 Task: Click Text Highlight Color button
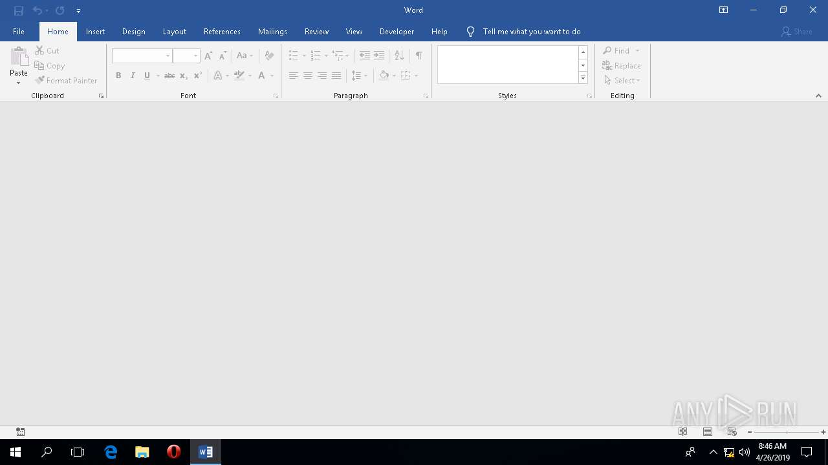click(x=239, y=76)
